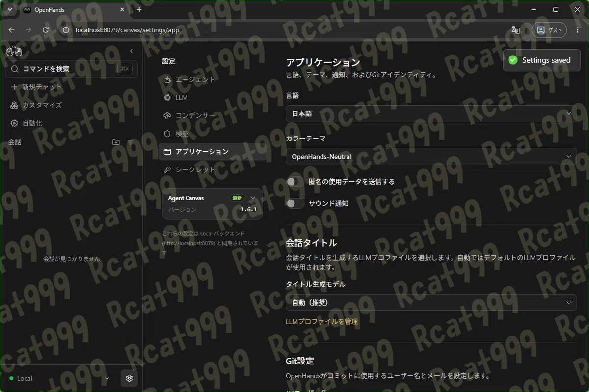Click the ⌘K shortcut badge in search

(x=125, y=69)
